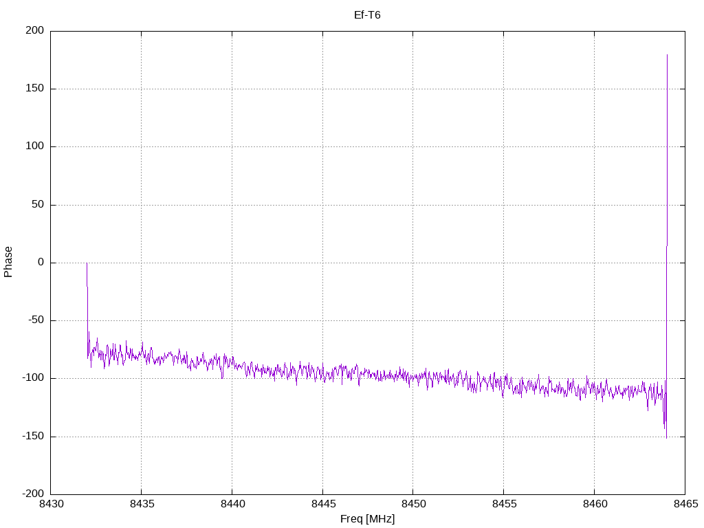Click the initial phase drop near 8432 MHz
The height and width of the screenshot is (528, 704).
pyautogui.click(x=87, y=310)
